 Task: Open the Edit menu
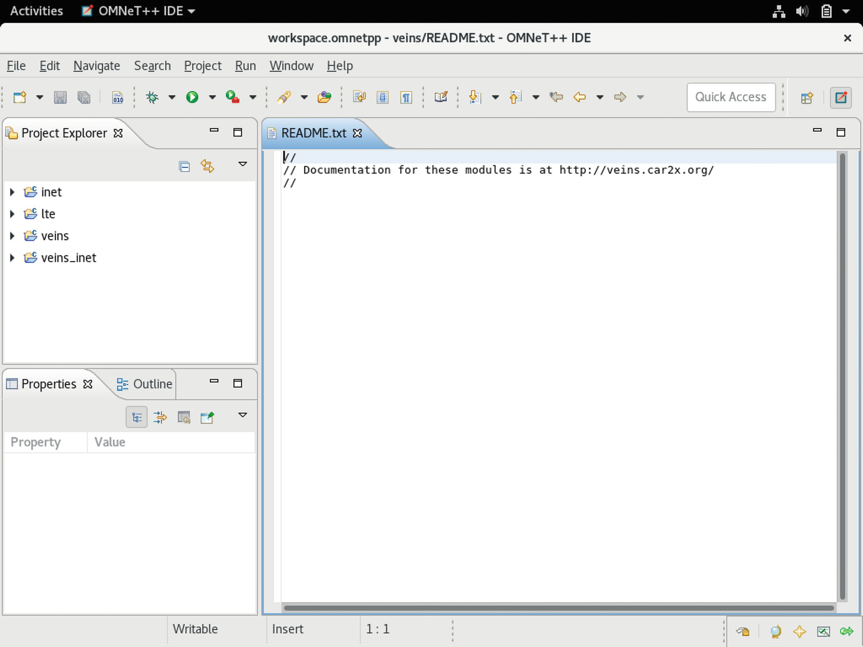point(49,66)
